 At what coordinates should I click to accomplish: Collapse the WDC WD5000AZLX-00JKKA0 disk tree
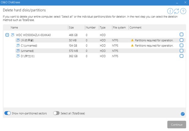click(7, 35)
